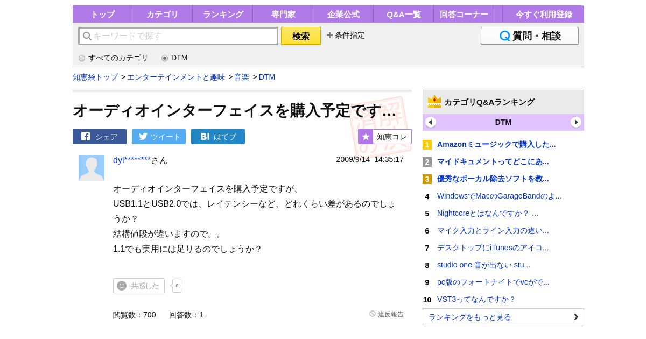
Task: Focus the keyword search field
Action: tap(178, 36)
